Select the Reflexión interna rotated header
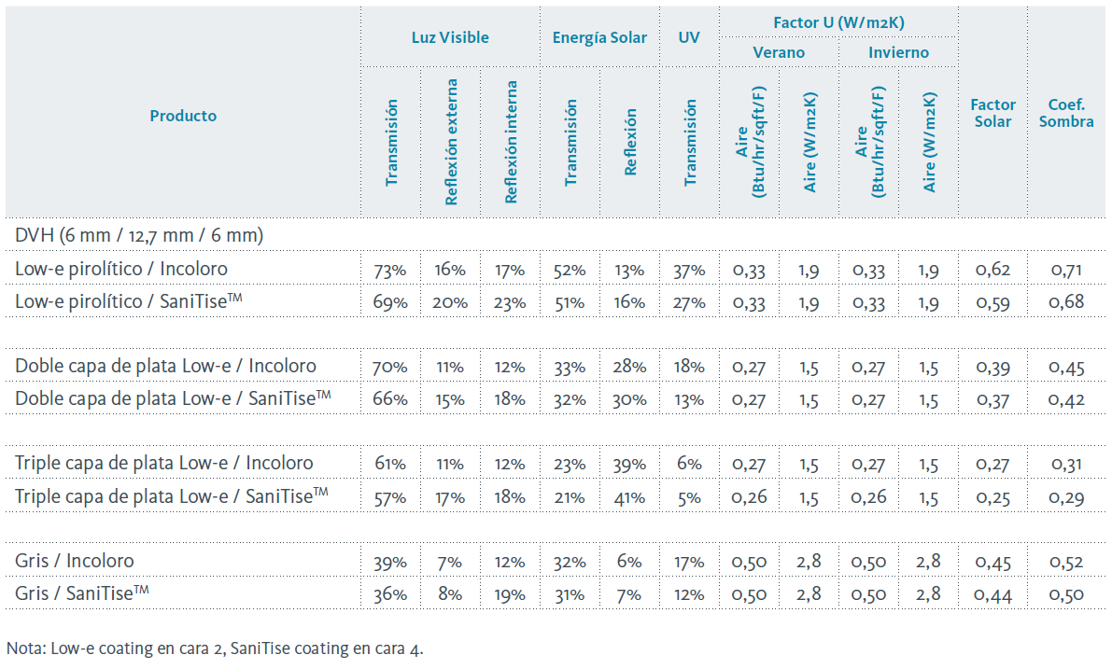The height and width of the screenshot is (669, 1112). pyautogui.click(x=511, y=142)
